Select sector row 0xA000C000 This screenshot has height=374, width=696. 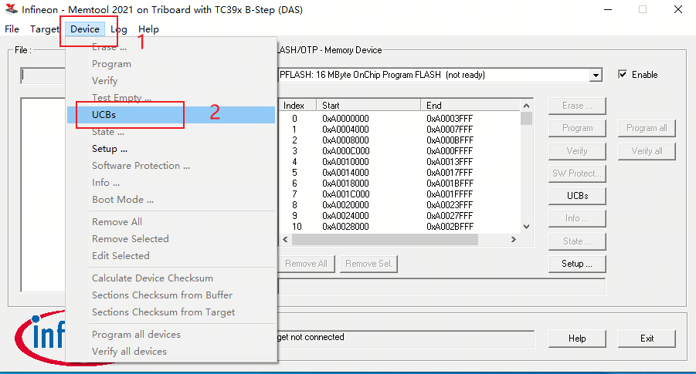(399, 151)
